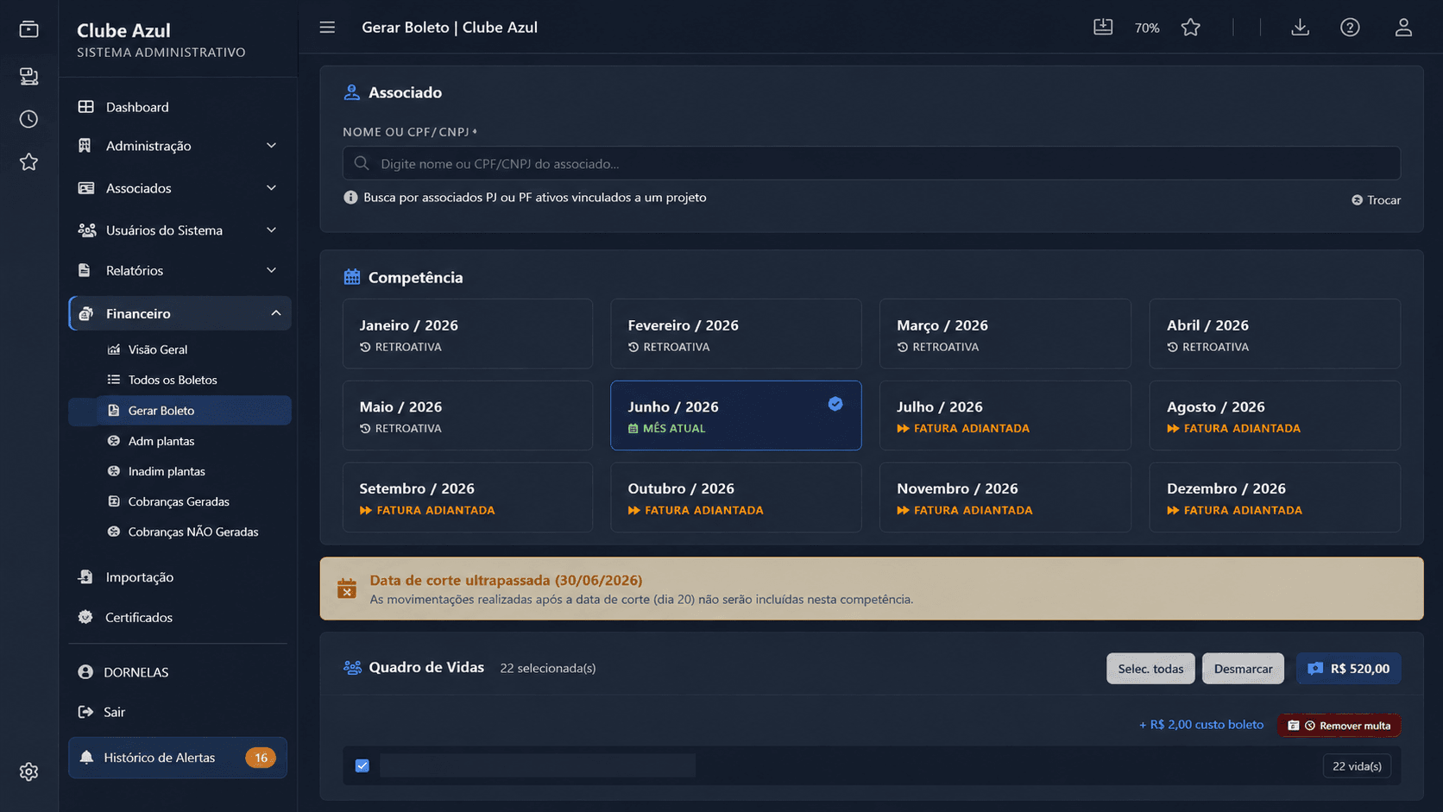Select Dezembro / 2026 competência card

1274,497
